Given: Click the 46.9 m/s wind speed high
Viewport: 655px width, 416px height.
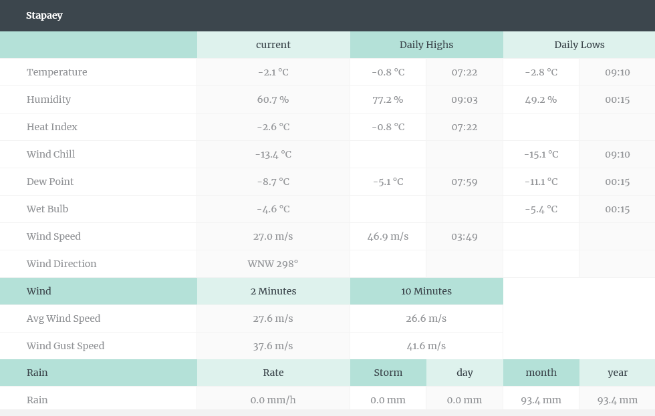Looking at the screenshot, I should coord(388,236).
